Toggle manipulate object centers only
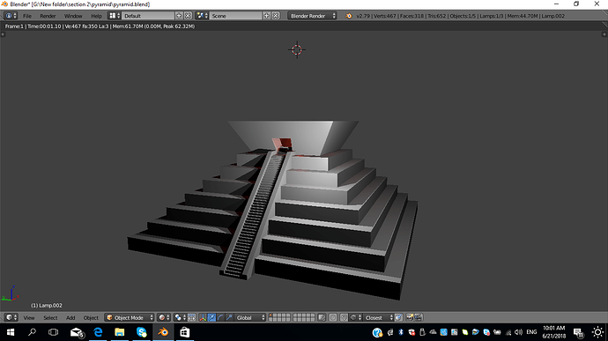Screen dimensions: 608x341 191,317
